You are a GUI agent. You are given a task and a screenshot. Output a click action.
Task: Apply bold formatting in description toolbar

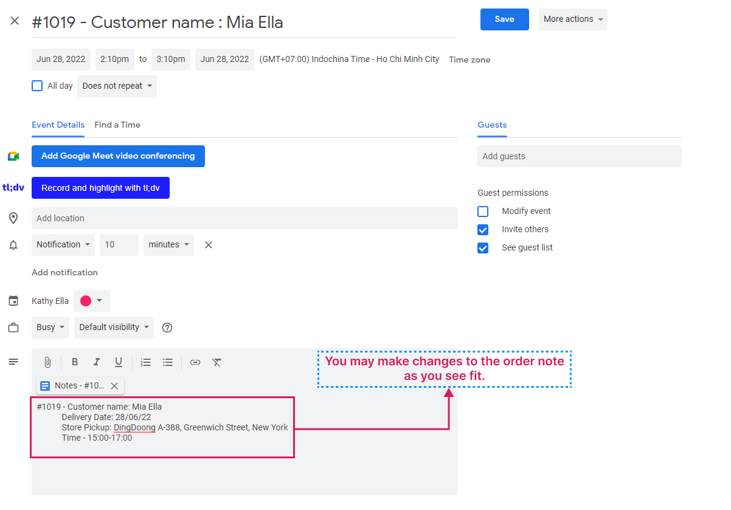tap(75, 362)
